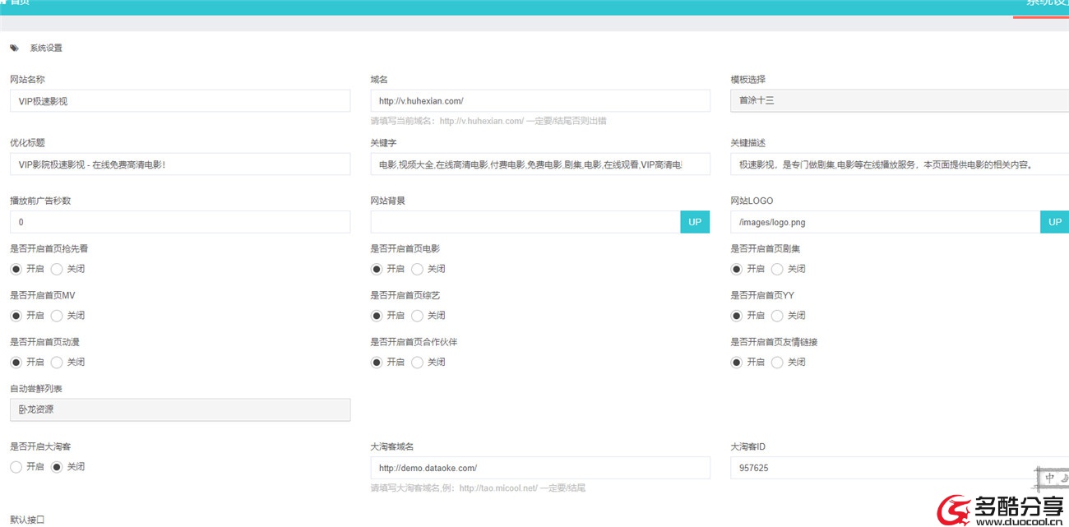Select 开启 for 是否开启首页综艺
This screenshot has height=527, width=1069.
pyautogui.click(x=377, y=316)
